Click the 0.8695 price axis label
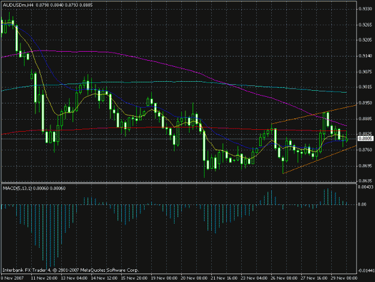The width and height of the screenshot is (375, 282). click(365, 165)
